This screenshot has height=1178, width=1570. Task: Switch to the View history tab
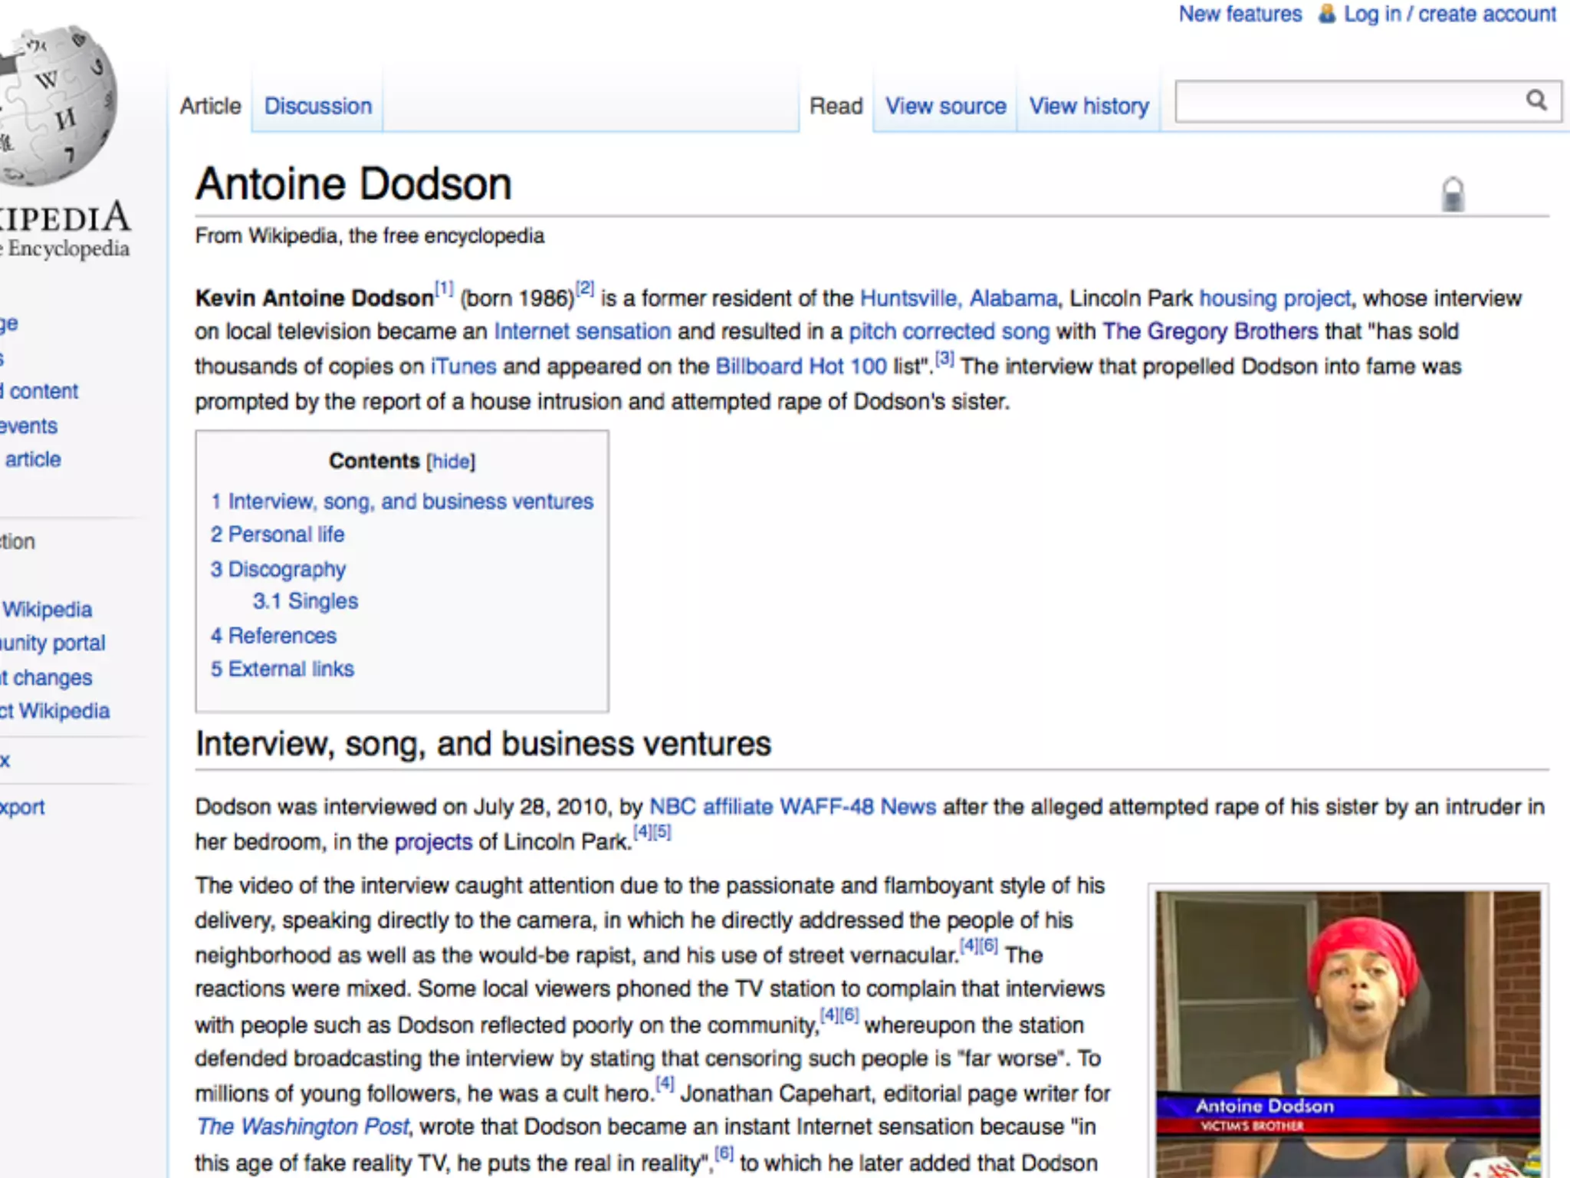(1089, 106)
